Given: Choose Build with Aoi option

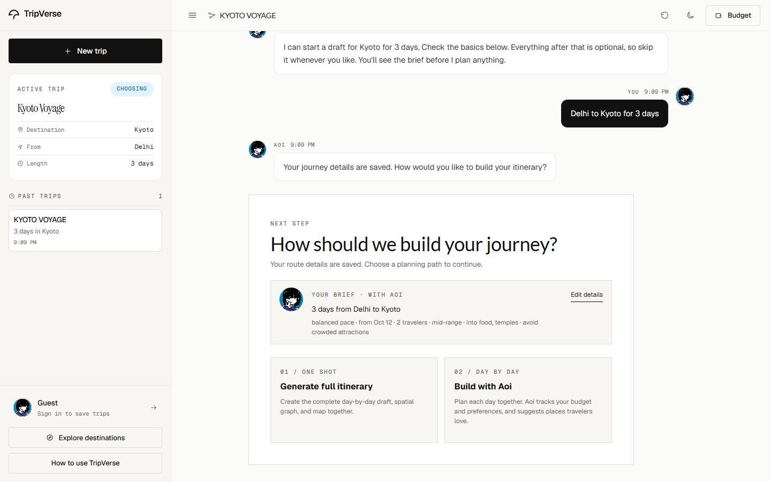Looking at the screenshot, I should coord(528,400).
